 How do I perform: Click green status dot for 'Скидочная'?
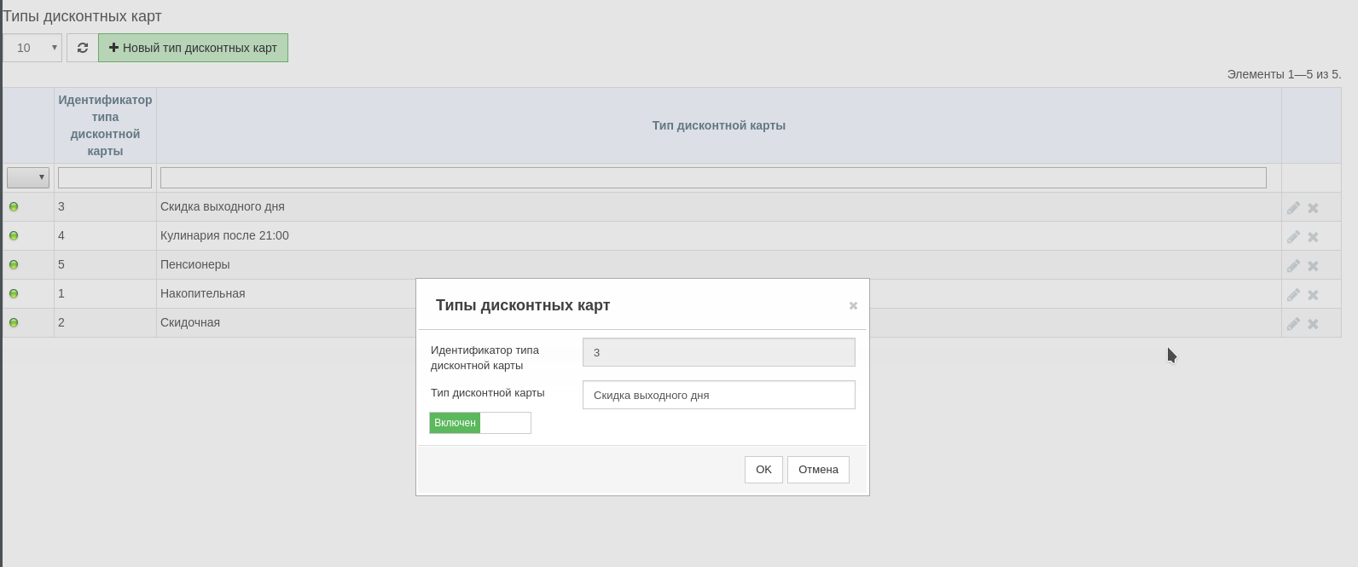tap(14, 322)
